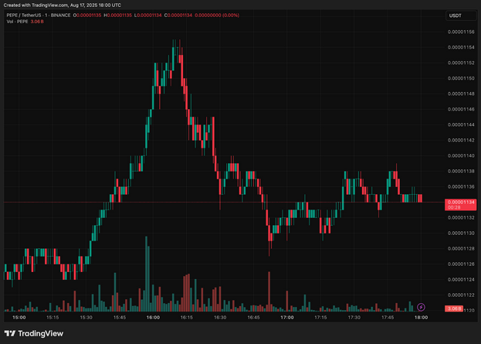Image resolution: width=481 pixels, height=344 pixels.
Task: Click the TradingView logo at bottom left
Action: point(34,333)
